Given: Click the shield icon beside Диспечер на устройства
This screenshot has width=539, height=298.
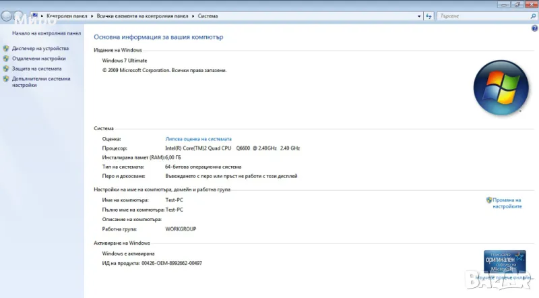Looking at the screenshot, I should click(x=6, y=49).
